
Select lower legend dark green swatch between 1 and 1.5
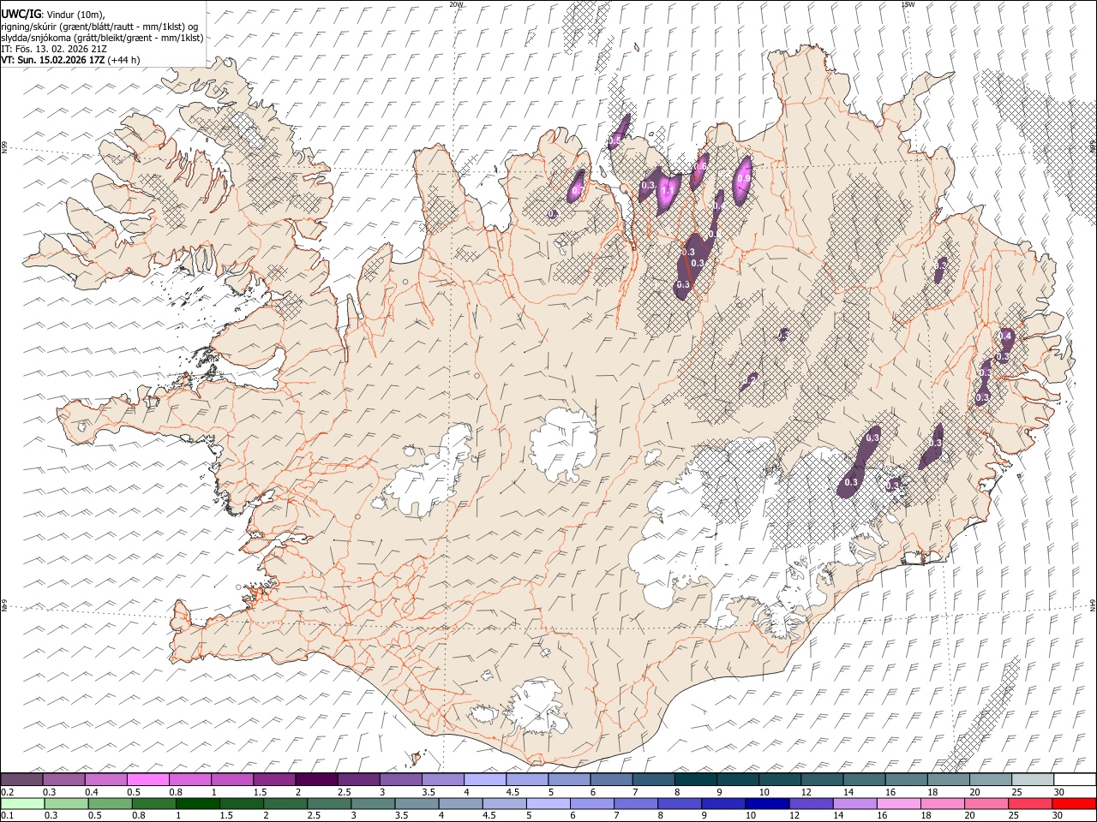(197, 804)
